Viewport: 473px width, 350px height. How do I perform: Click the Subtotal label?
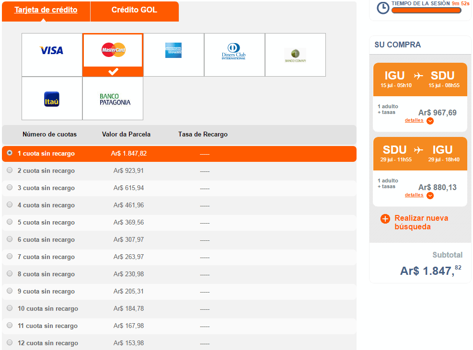447,255
